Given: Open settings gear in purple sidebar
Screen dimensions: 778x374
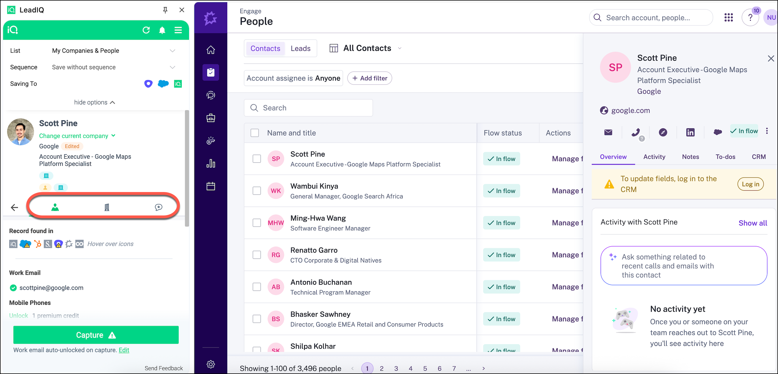Looking at the screenshot, I should point(211,364).
